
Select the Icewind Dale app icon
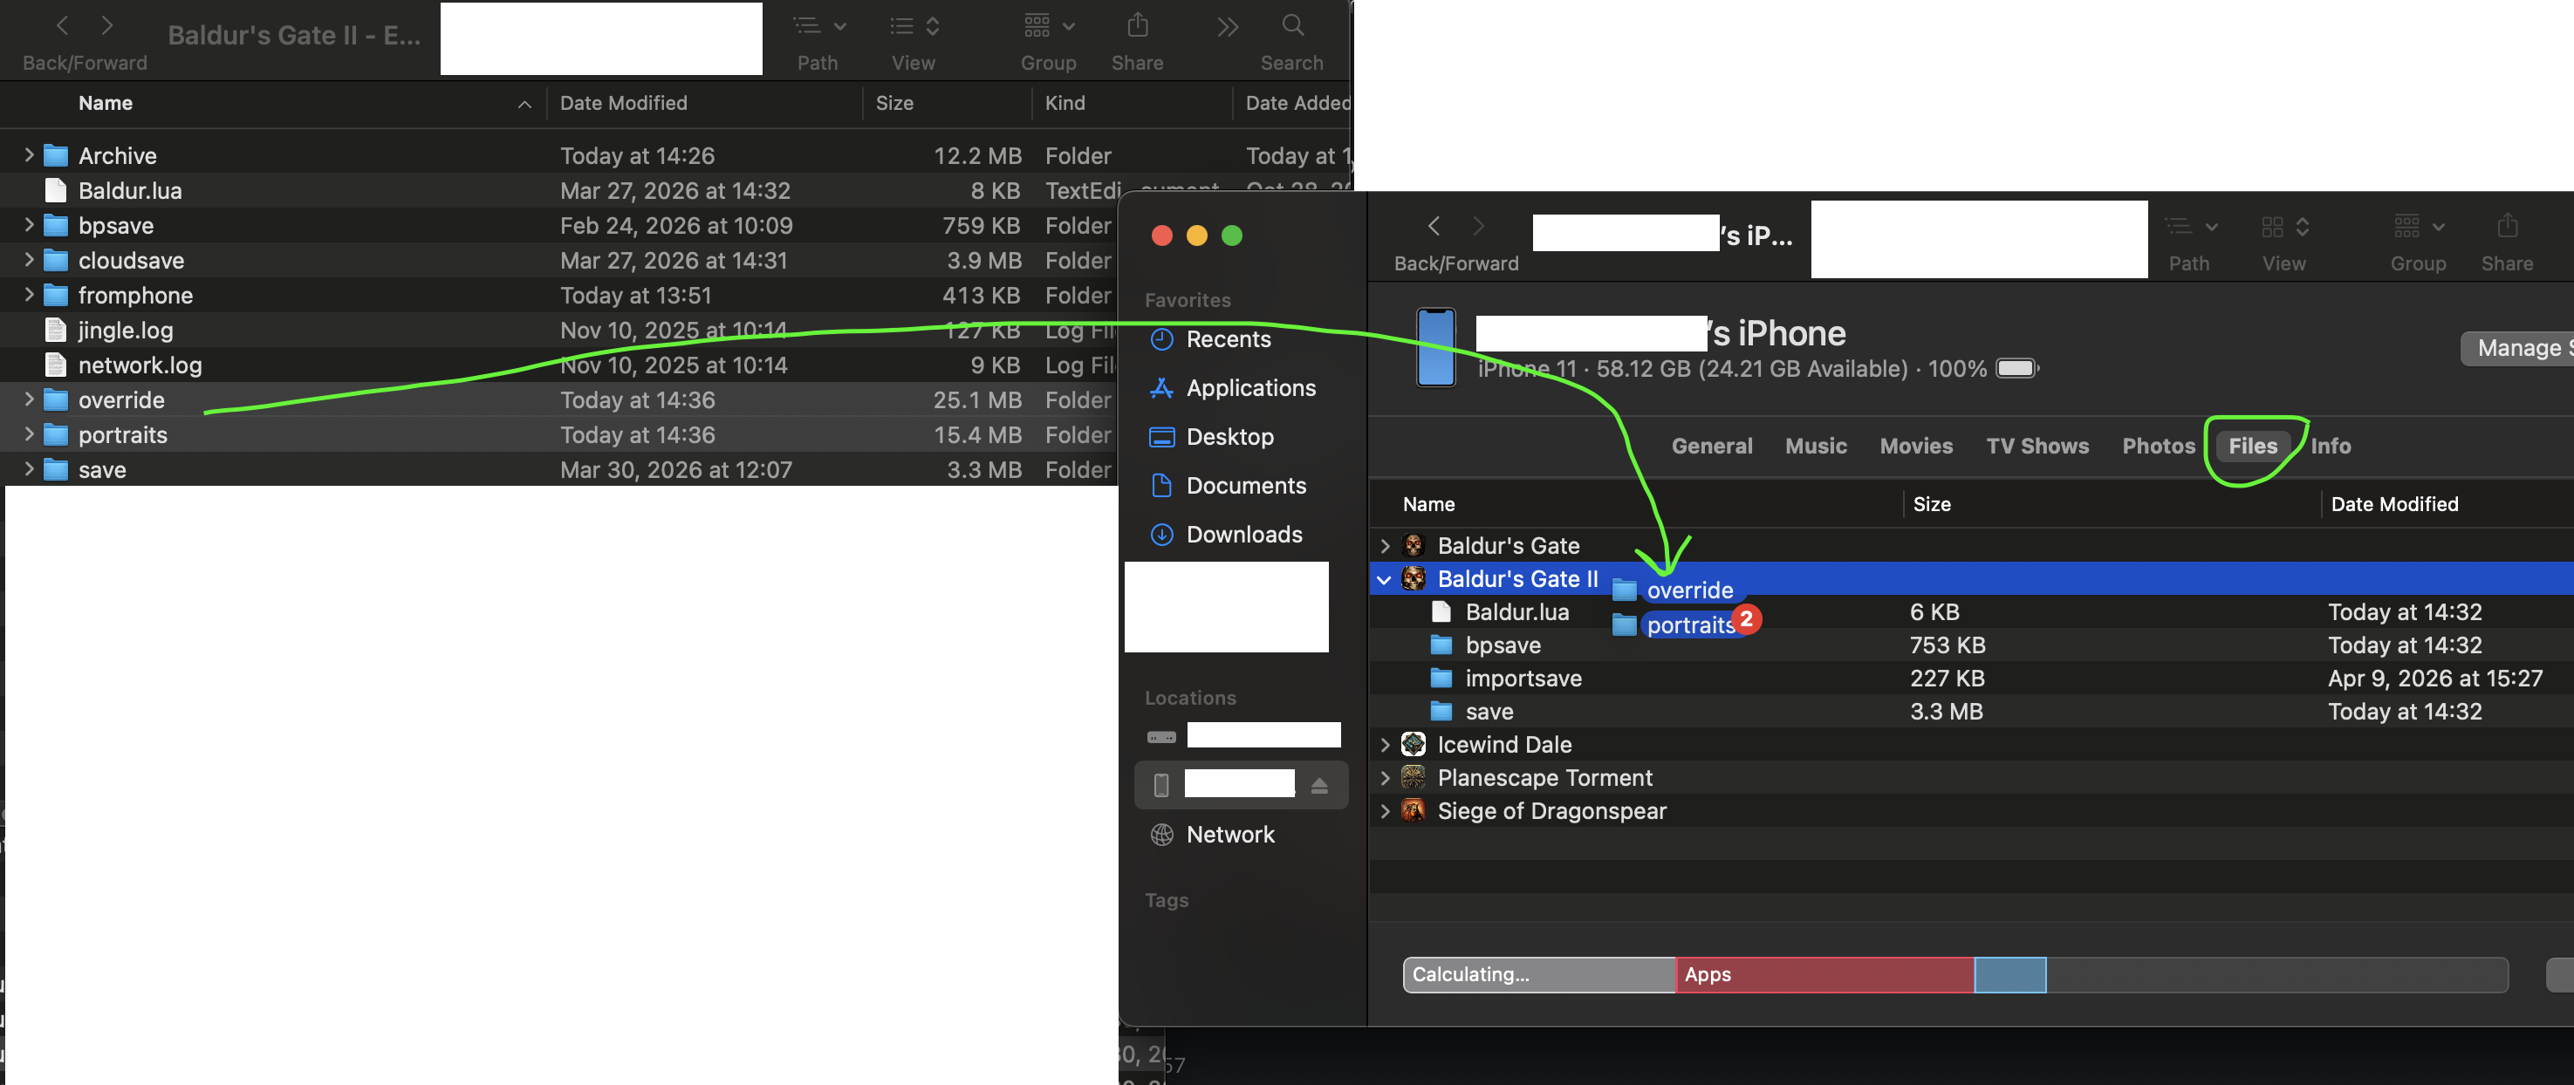pos(1413,744)
